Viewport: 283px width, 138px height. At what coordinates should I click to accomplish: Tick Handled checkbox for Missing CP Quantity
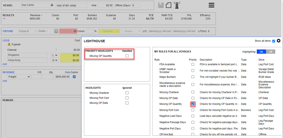point(127,56)
